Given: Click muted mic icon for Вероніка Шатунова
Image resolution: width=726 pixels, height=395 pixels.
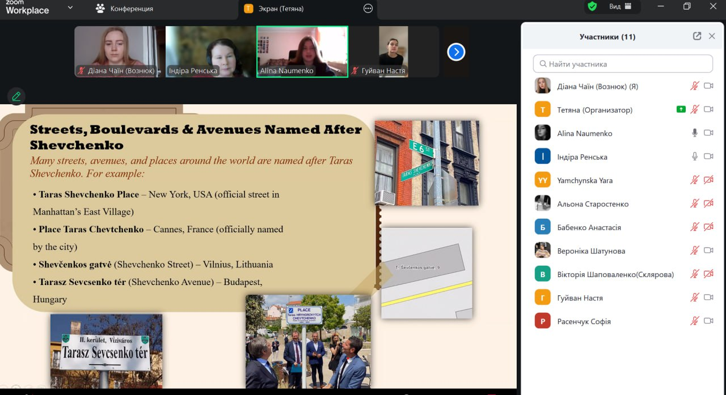Looking at the screenshot, I should tap(695, 250).
